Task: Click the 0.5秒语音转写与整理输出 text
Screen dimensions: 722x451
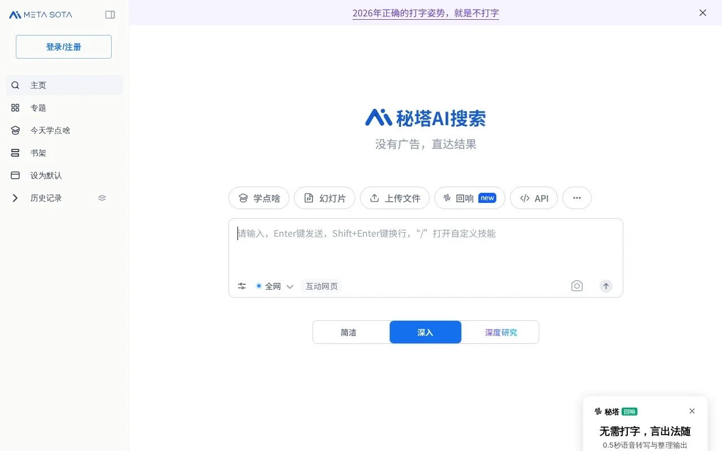Action: [645, 445]
